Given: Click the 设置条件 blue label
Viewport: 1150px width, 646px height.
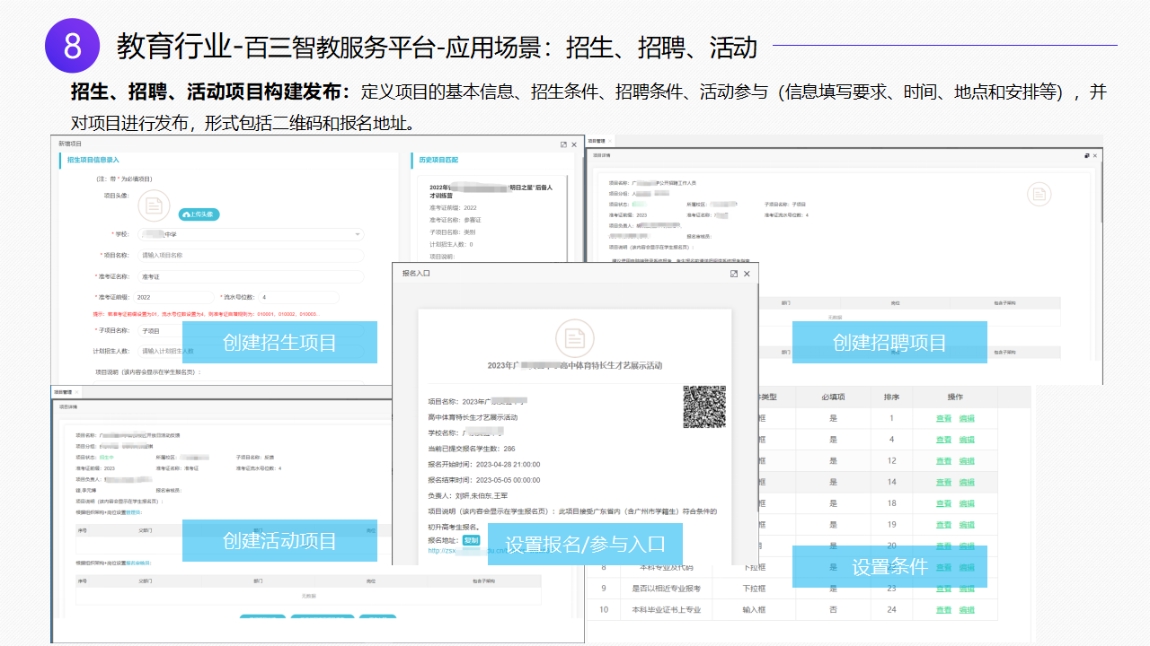Looking at the screenshot, I should point(889,567).
